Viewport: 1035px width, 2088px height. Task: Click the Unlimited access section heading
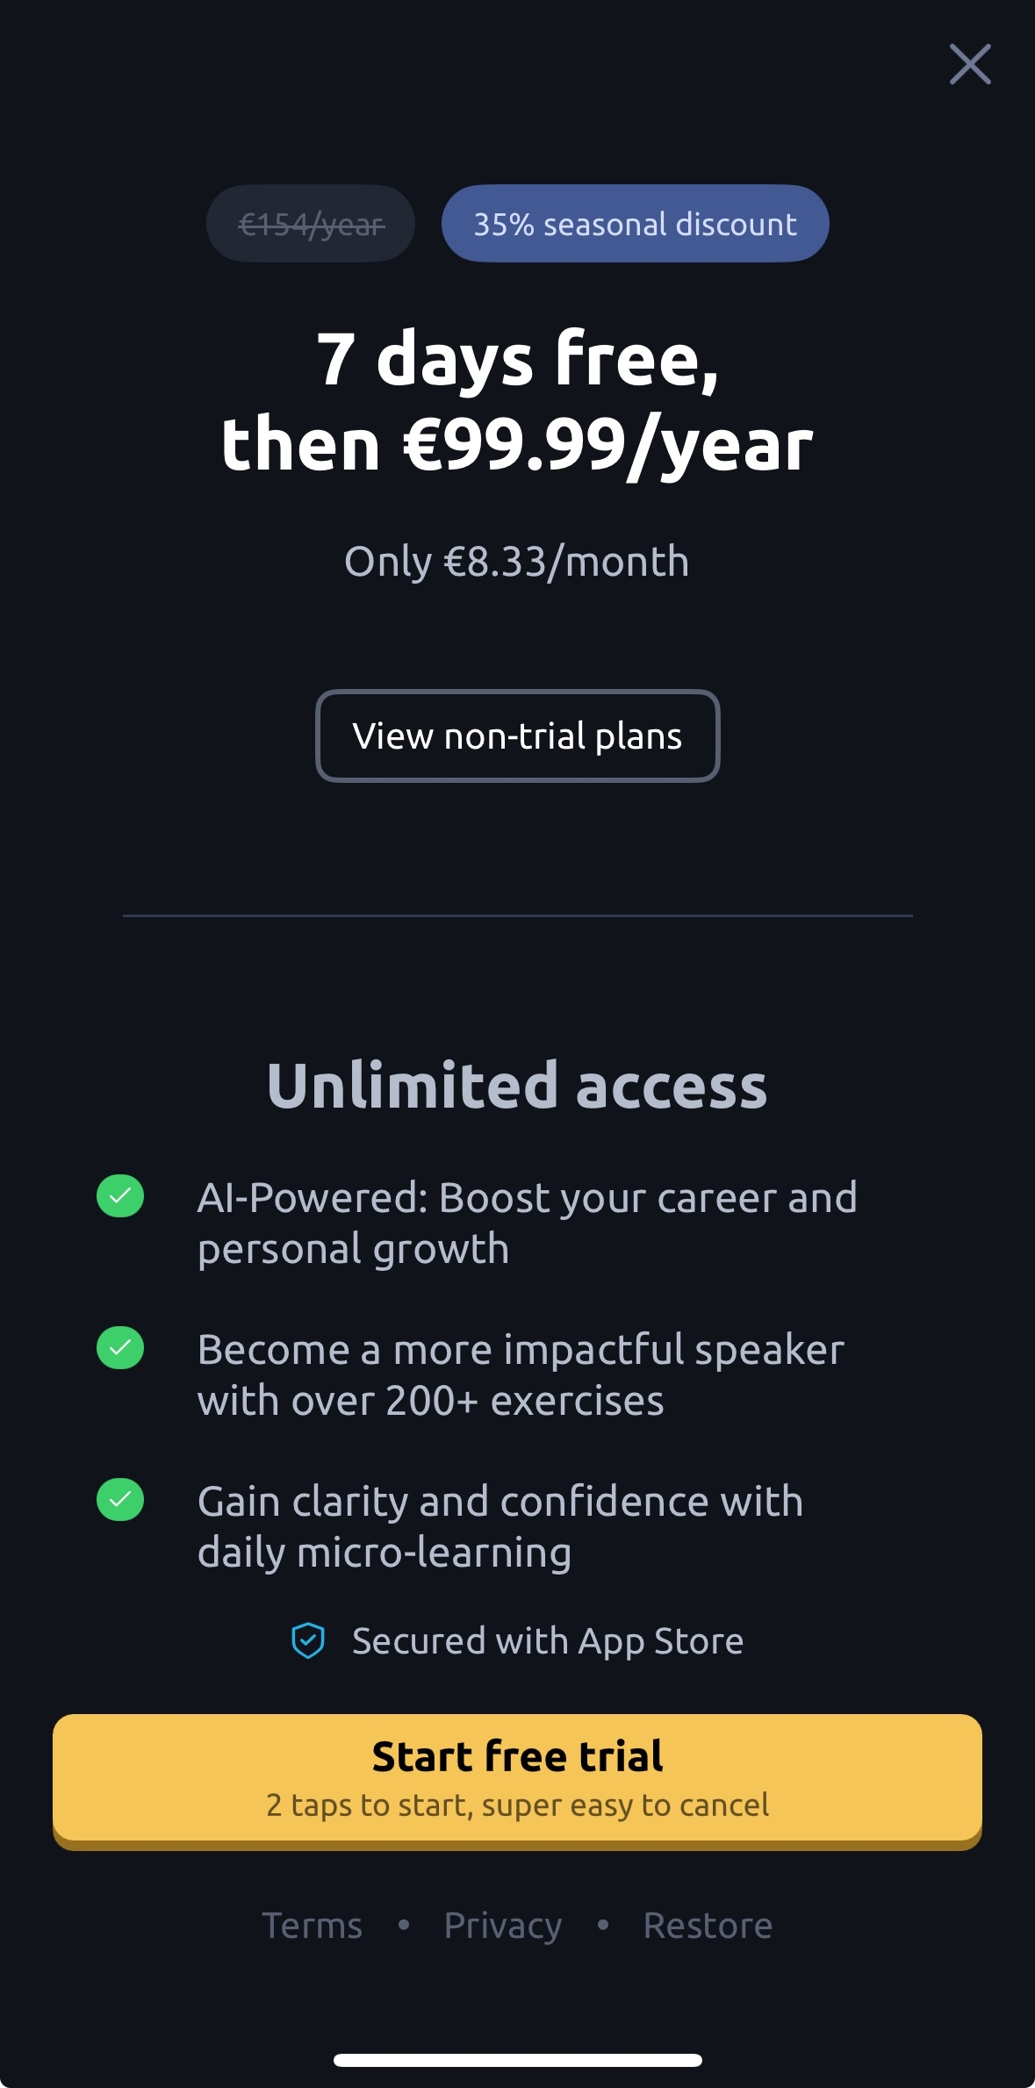(x=516, y=1085)
